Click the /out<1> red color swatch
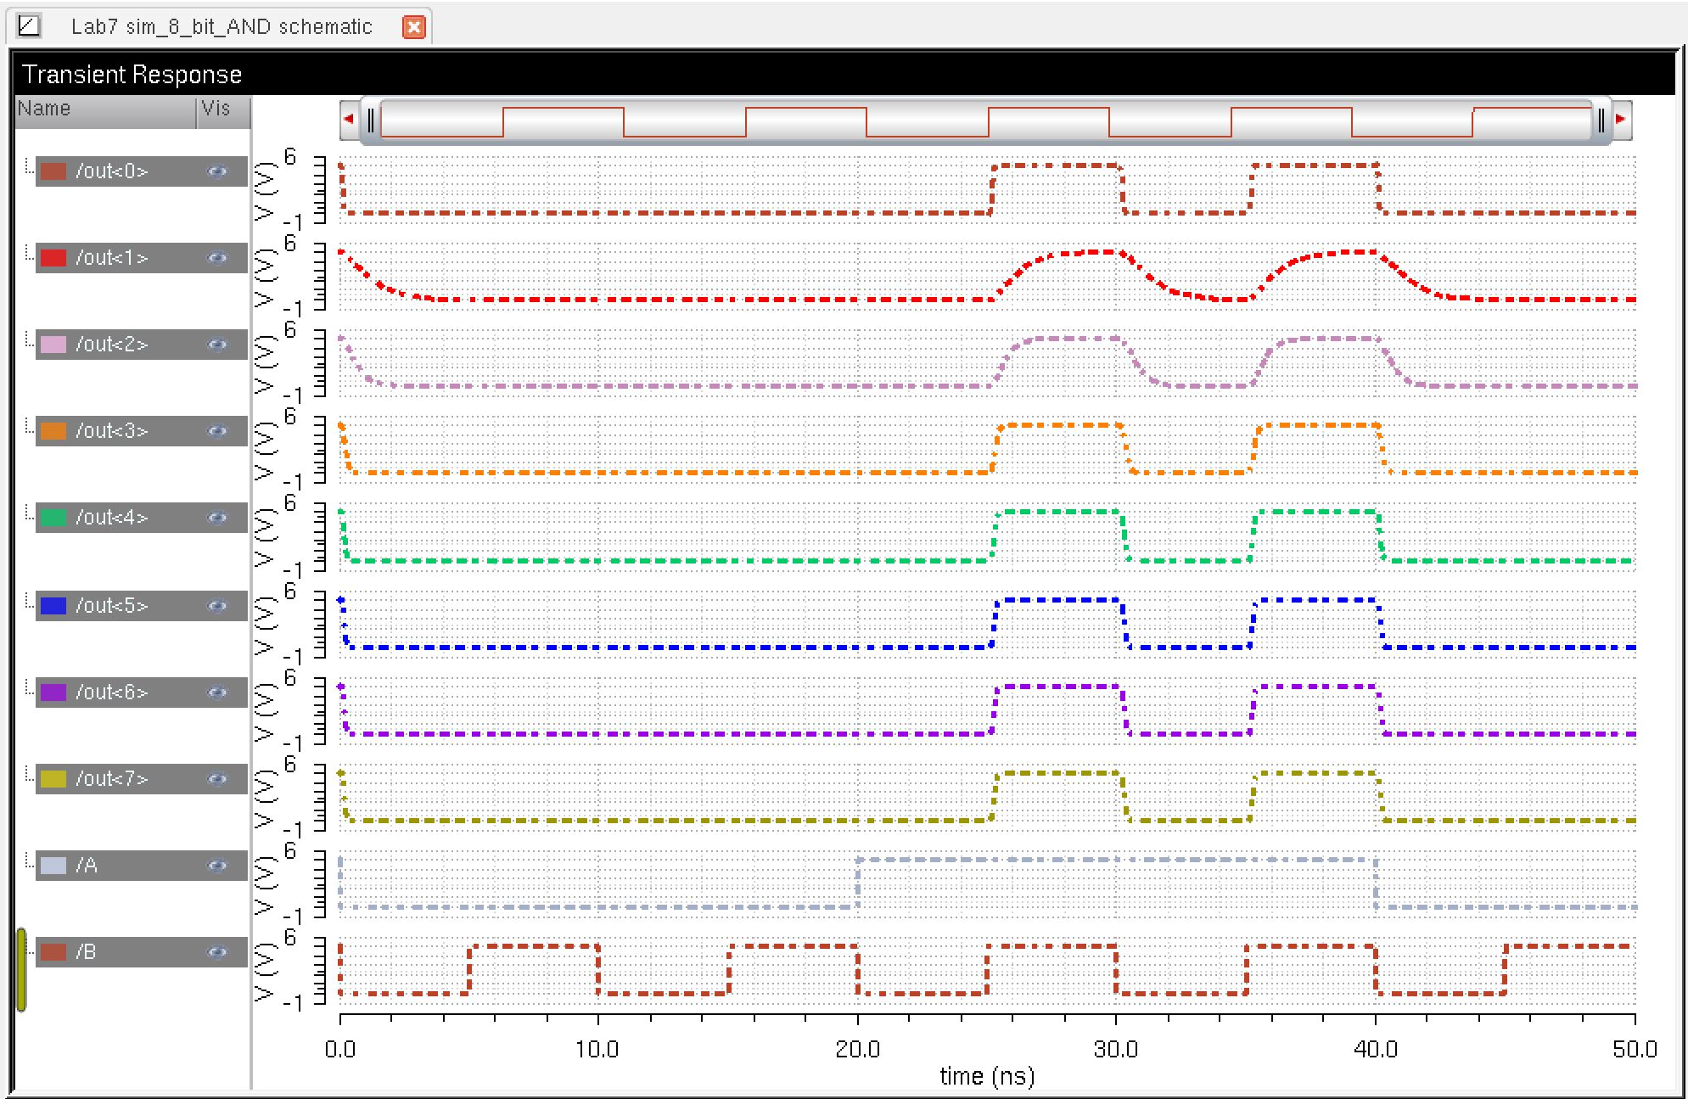The width and height of the screenshot is (1688, 1099). (53, 258)
